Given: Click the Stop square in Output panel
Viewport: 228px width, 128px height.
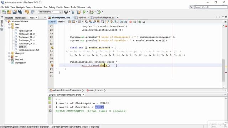Looking at the screenshot, I should click(50, 107).
